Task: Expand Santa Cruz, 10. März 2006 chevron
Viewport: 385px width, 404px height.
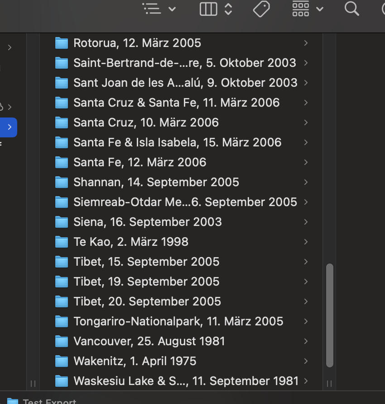Action: (x=306, y=122)
